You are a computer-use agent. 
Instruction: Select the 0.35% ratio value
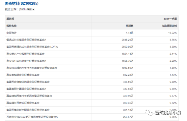click(173, 117)
